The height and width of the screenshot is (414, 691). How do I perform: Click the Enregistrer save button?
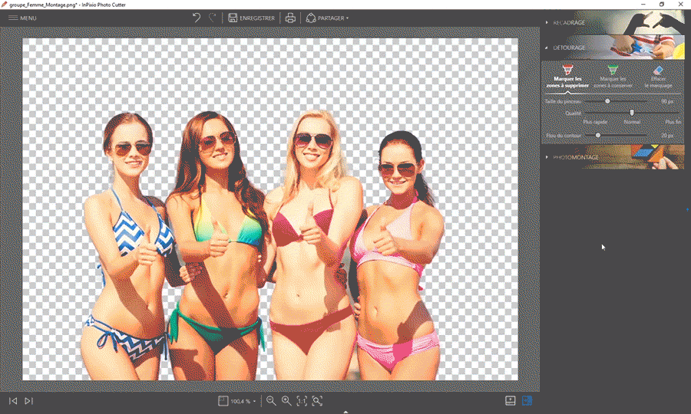point(251,18)
